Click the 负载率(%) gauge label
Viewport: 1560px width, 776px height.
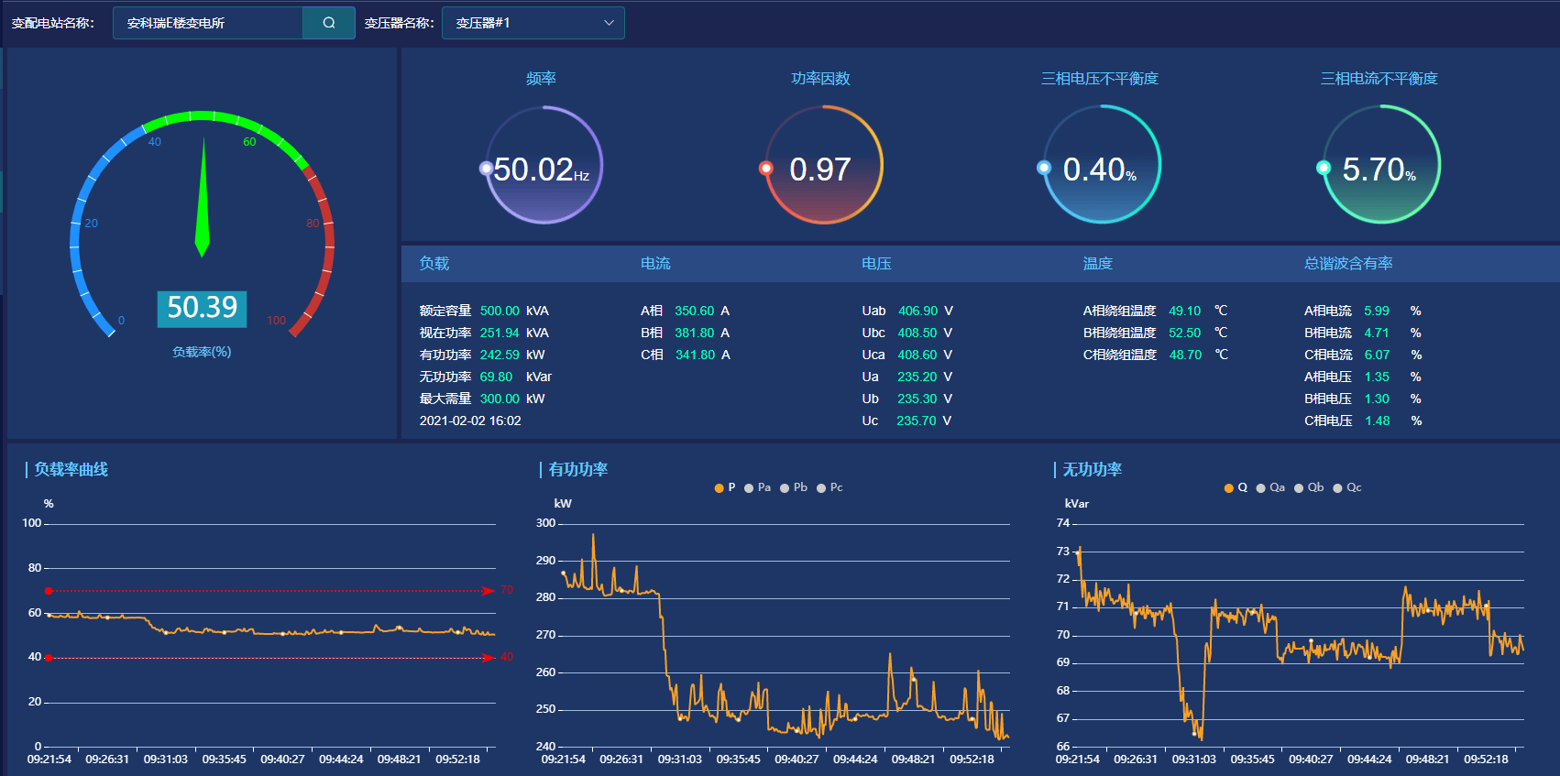[x=202, y=353]
